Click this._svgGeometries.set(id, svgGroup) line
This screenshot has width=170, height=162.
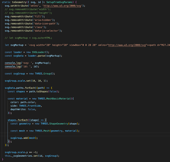click(32, 156)
